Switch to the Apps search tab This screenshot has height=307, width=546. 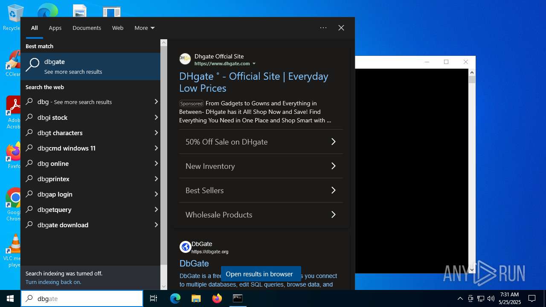click(55, 28)
